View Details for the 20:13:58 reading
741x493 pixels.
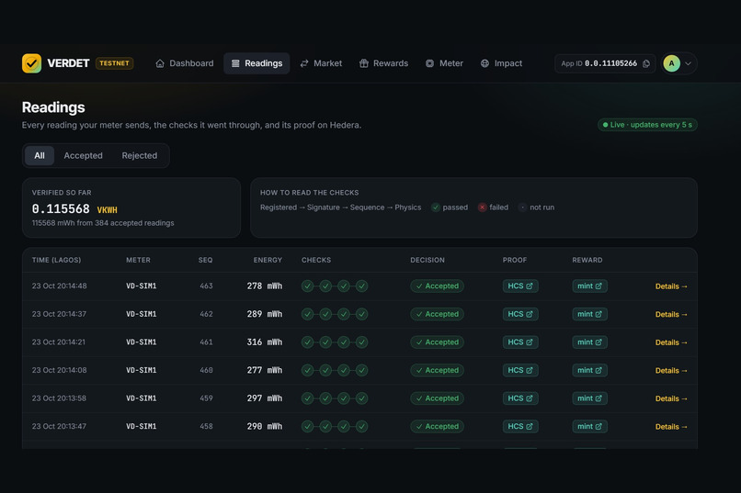671,398
